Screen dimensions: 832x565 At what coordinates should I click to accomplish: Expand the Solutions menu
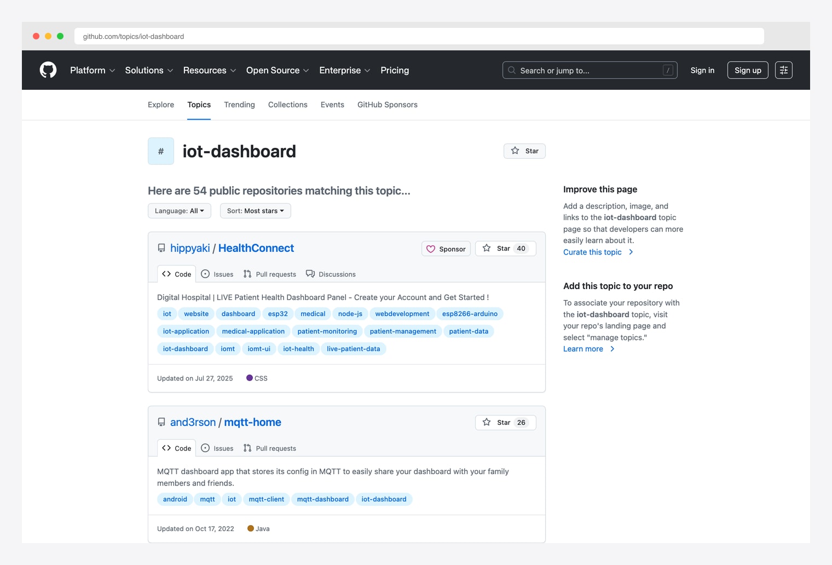[x=149, y=70]
